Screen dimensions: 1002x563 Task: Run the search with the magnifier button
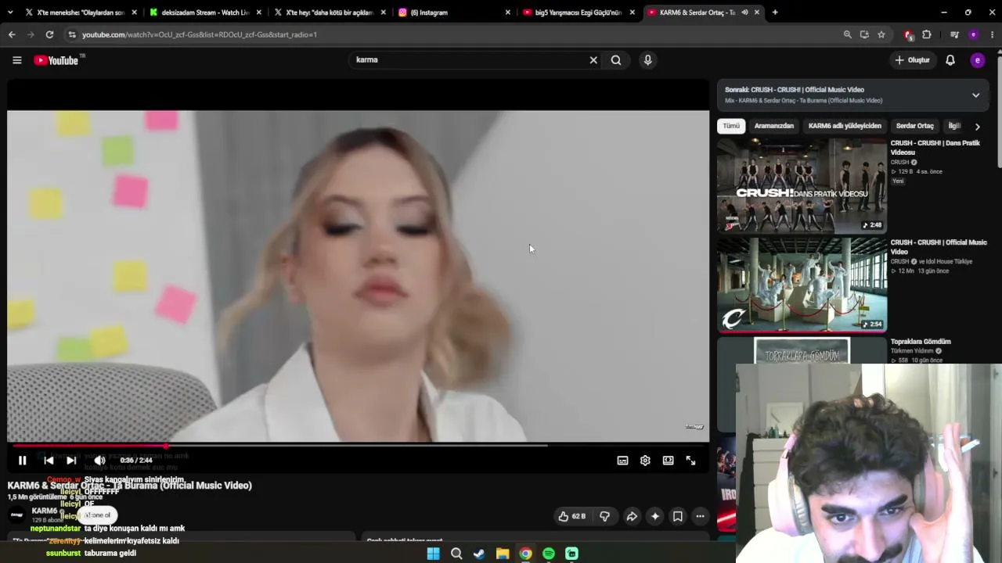[x=616, y=60]
